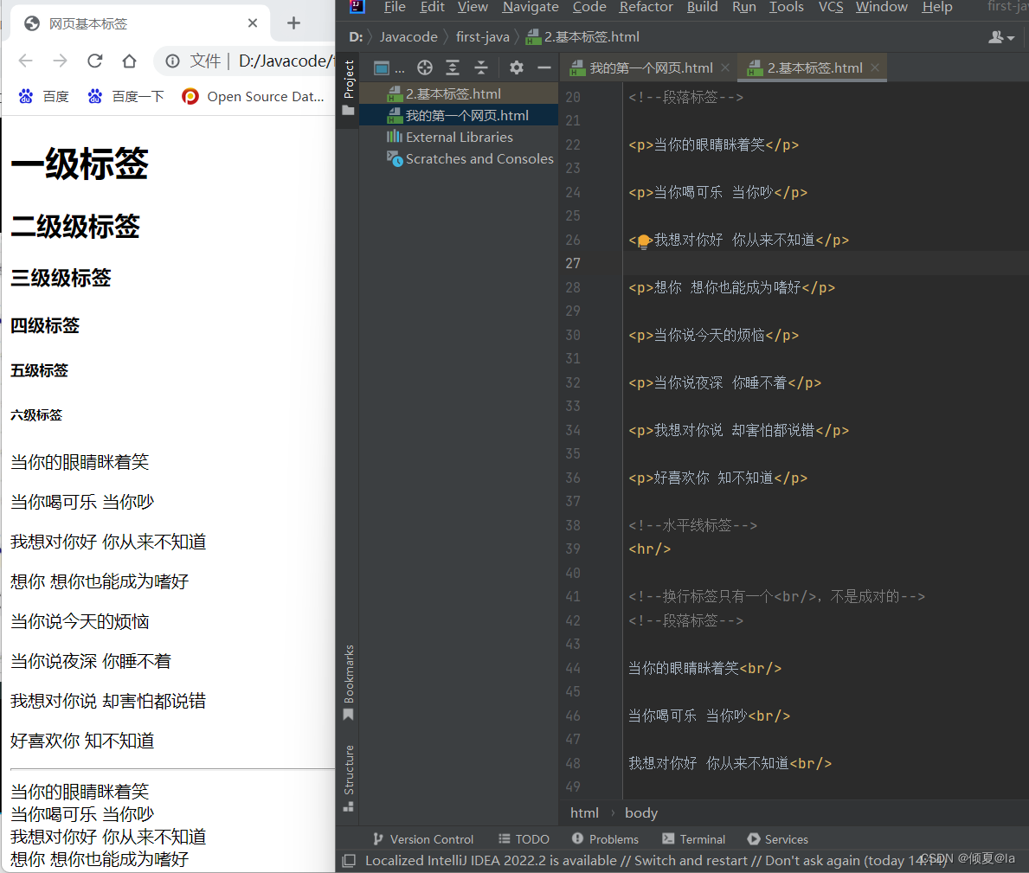The height and width of the screenshot is (873, 1029).
Task: Open the Services tool window
Action: click(x=778, y=839)
